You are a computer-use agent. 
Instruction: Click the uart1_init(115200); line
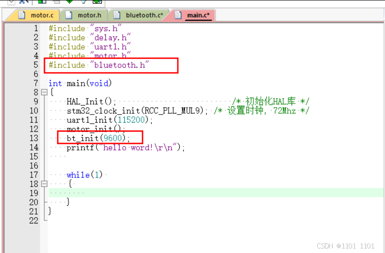[x=110, y=120]
